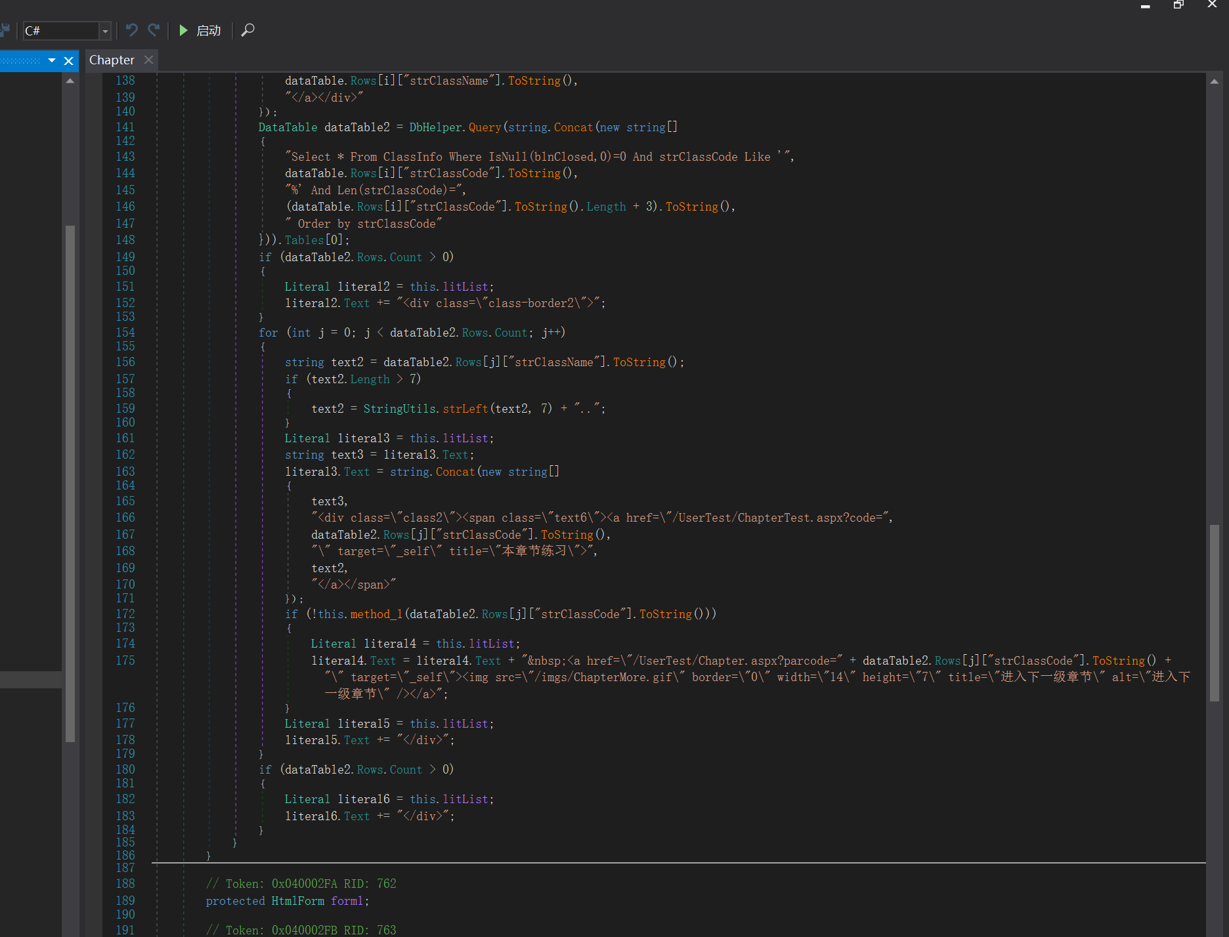Image resolution: width=1229 pixels, height=937 pixels.
Task: Click the Undo arrow icon
Action: click(132, 30)
